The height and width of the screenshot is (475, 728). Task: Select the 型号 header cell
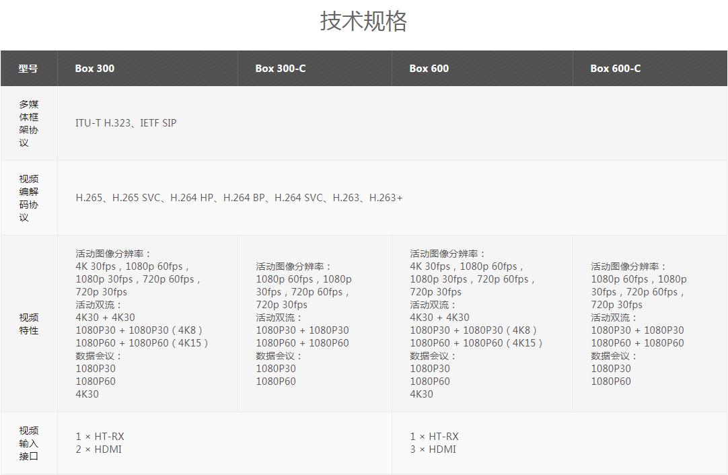pyautogui.click(x=28, y=69)
